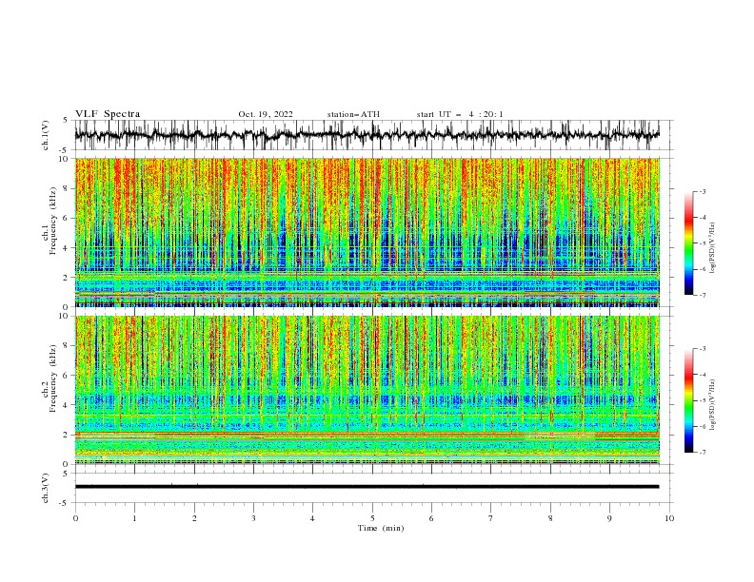This screenshot has height=582, width=754.
Task: Click the "8" tick label on the time axis
Action: pos(550,518)
